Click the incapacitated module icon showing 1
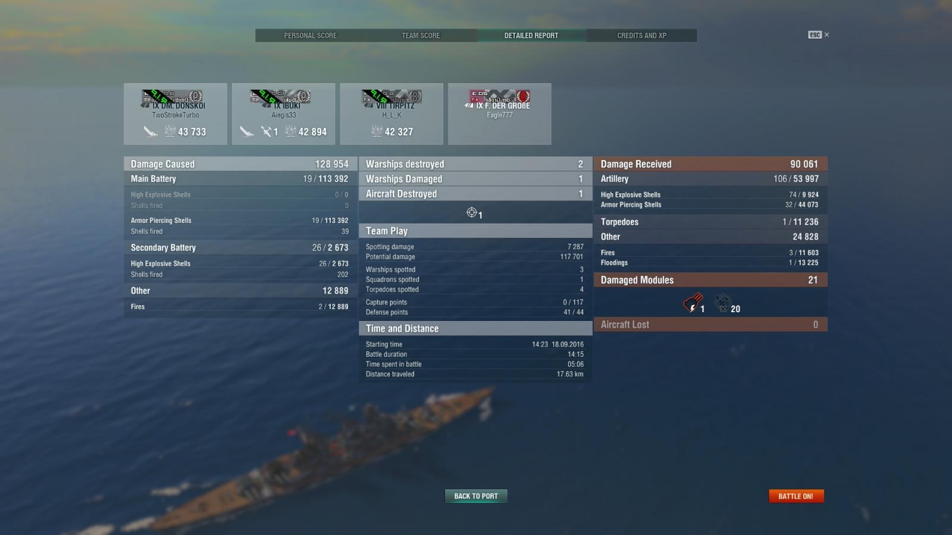 coord(693,303)
